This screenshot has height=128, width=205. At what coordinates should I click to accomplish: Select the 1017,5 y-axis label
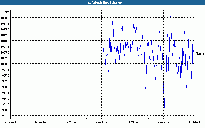click(x=5, y=24)
